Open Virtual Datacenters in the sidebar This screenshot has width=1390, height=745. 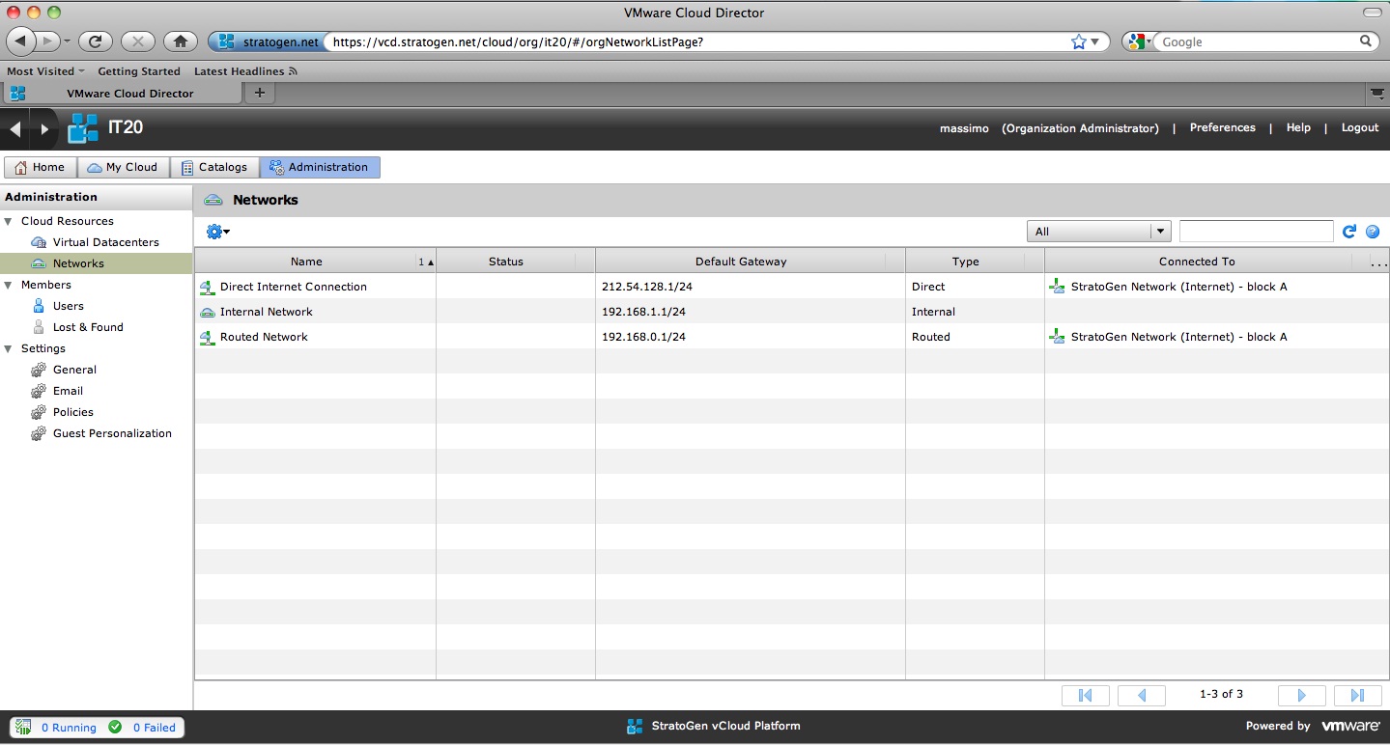(106, 242)
